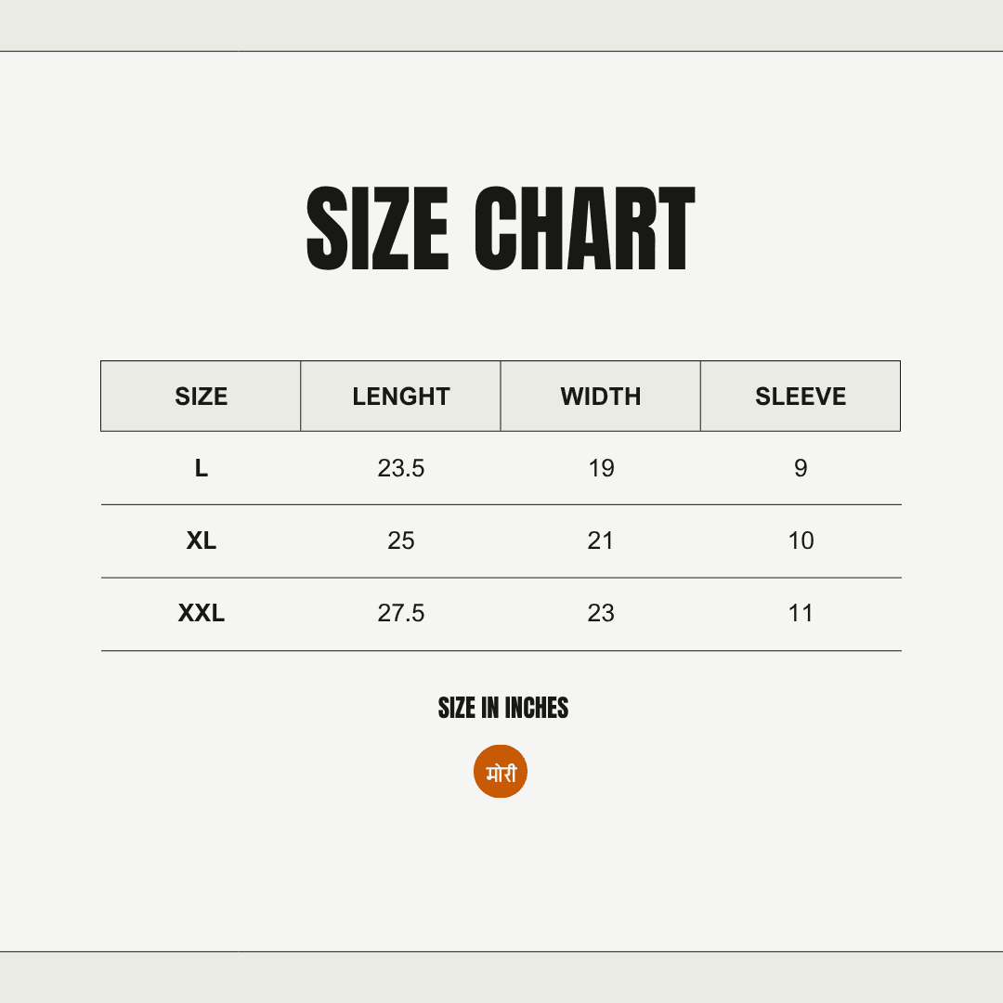Click the gray footer band
Viewport: 1003px width, 1003px height.
(501, 977)
